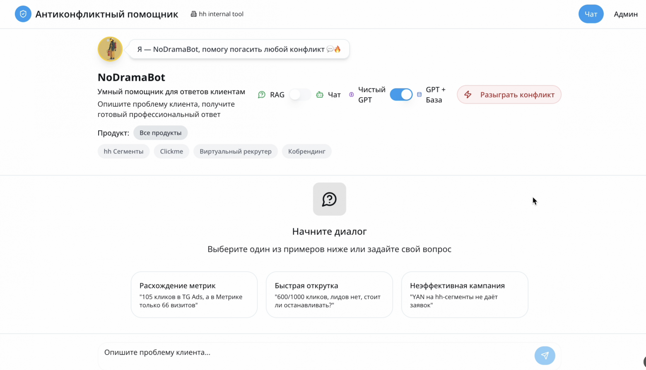
Task: Focus the Опишите проблему клиента input
Action: pyautogui.click(x=315, y=353)
